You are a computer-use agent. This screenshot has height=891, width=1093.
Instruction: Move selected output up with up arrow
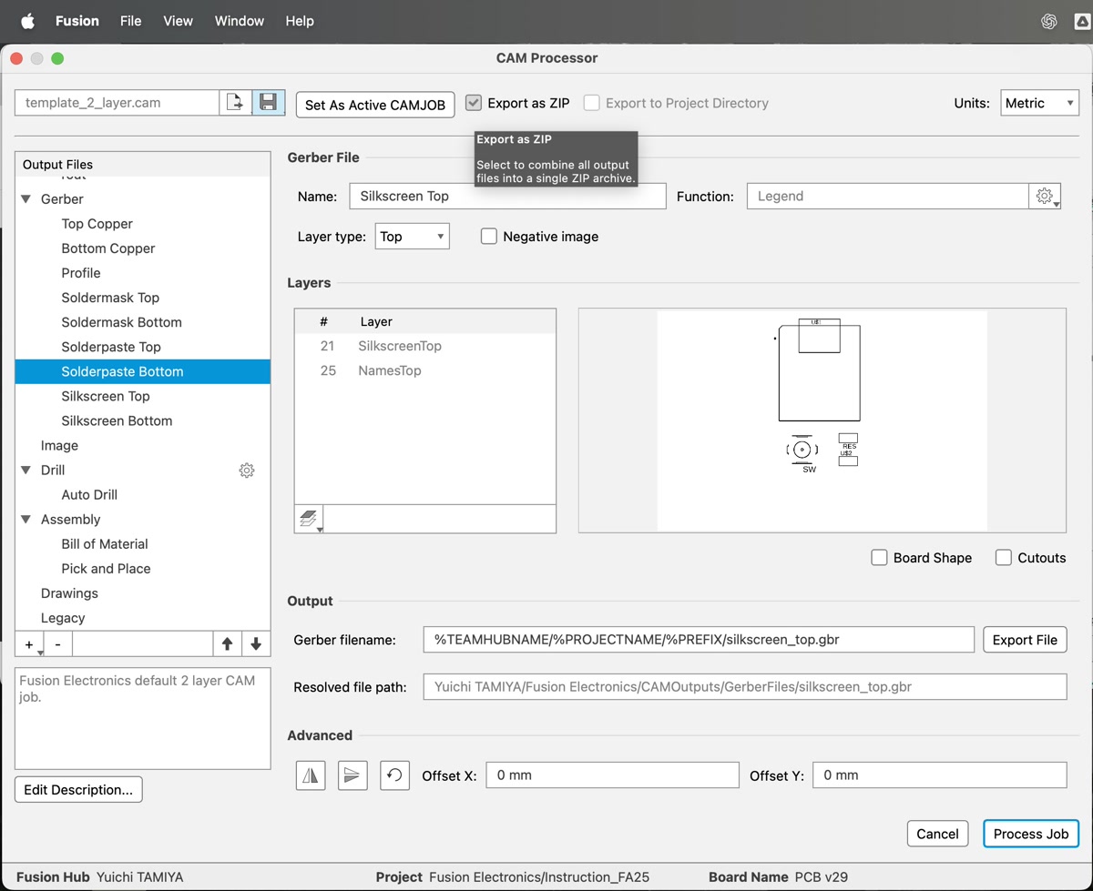click(x=228, y=644)
